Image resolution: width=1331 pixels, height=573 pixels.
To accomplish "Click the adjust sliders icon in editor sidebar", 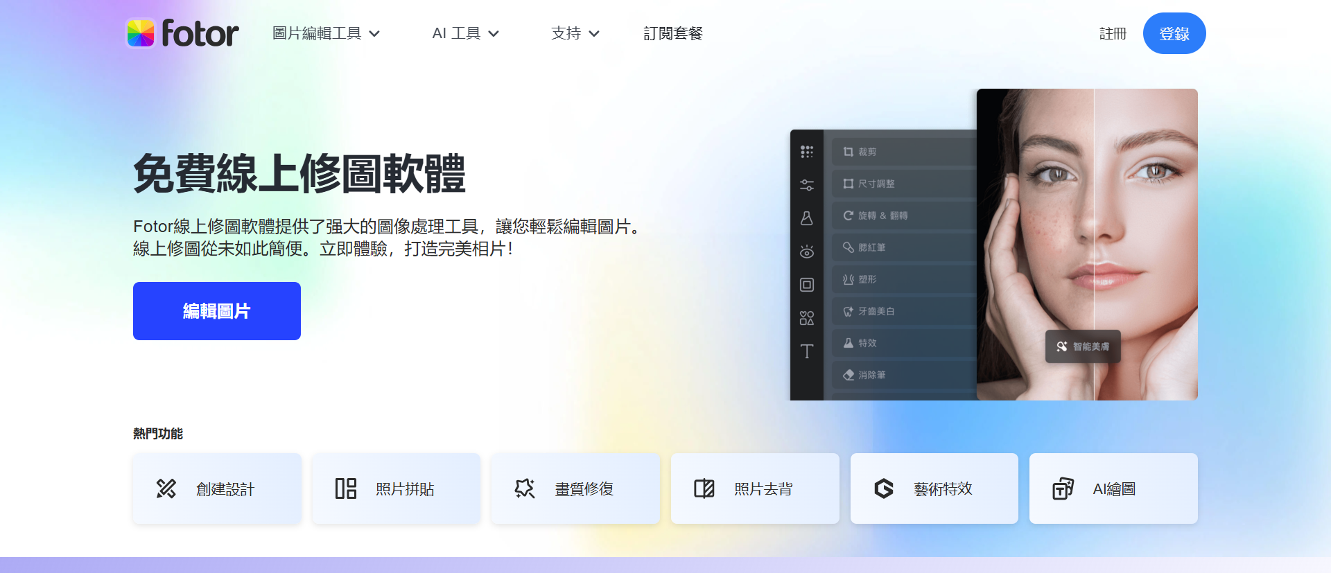I will (807, 185).
